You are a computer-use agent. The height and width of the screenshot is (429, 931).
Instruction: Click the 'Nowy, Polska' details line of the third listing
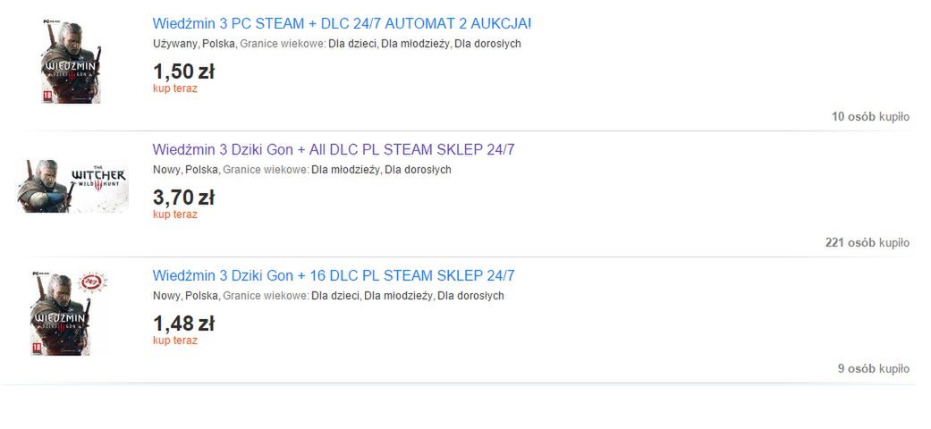click(328, 296)
